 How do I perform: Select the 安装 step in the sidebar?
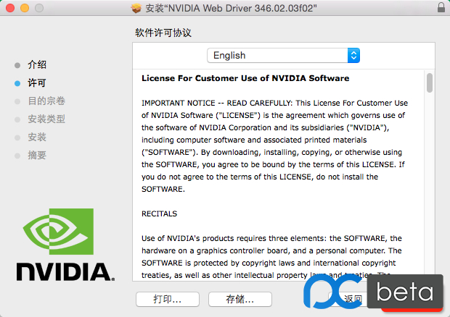click(37, 137)
